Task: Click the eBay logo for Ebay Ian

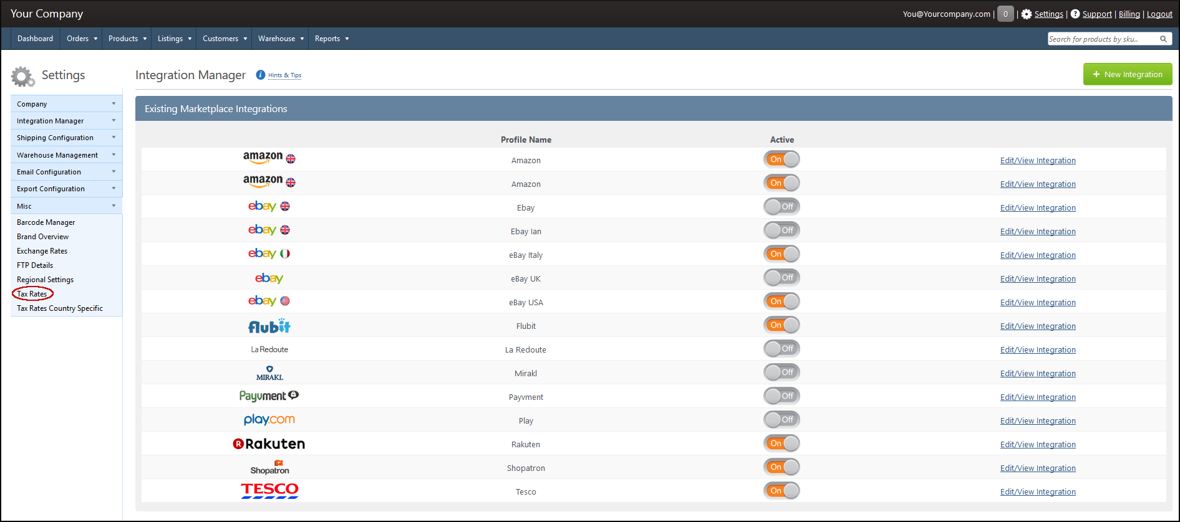Action: [269, 230]
